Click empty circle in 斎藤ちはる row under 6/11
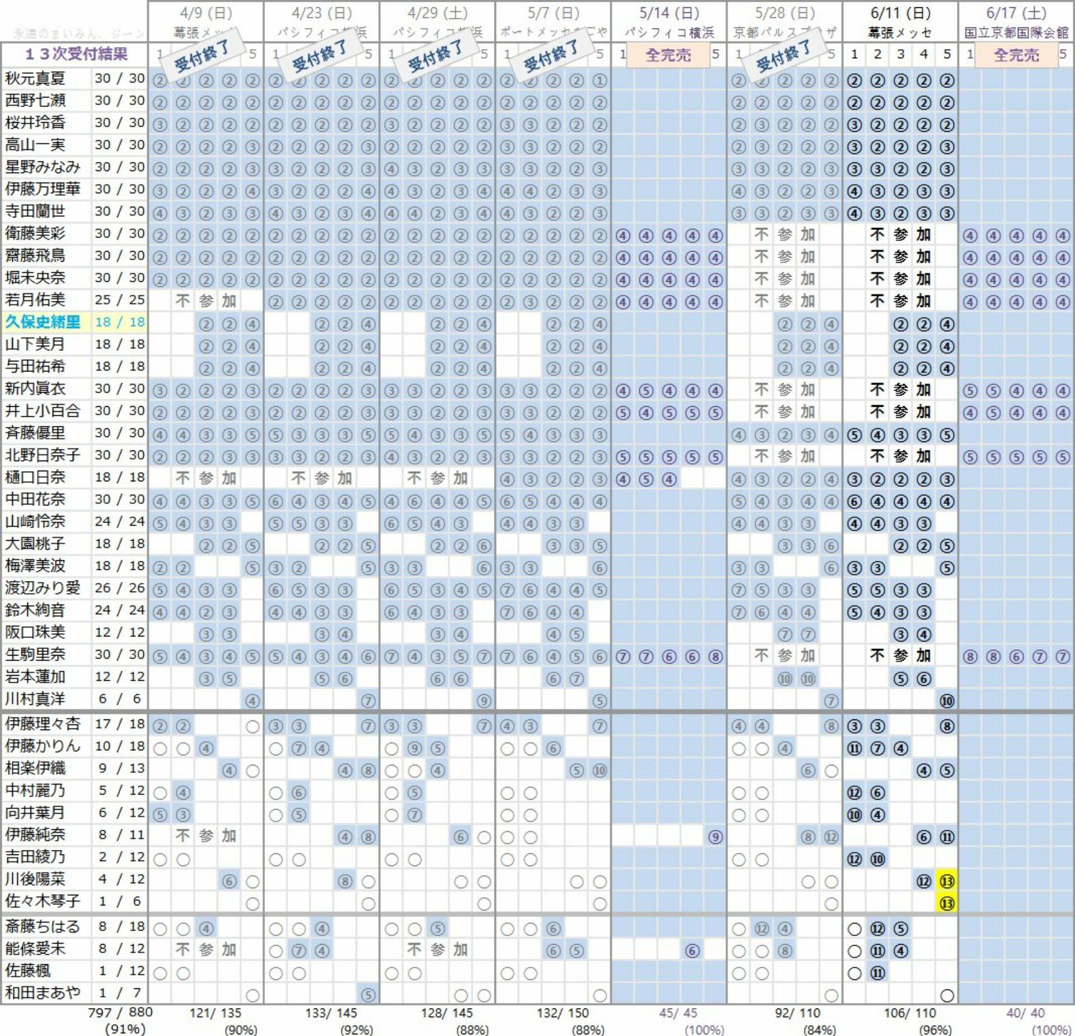Image resolution: width=1075 pixels, height=1036 pixels. (854, 929)
